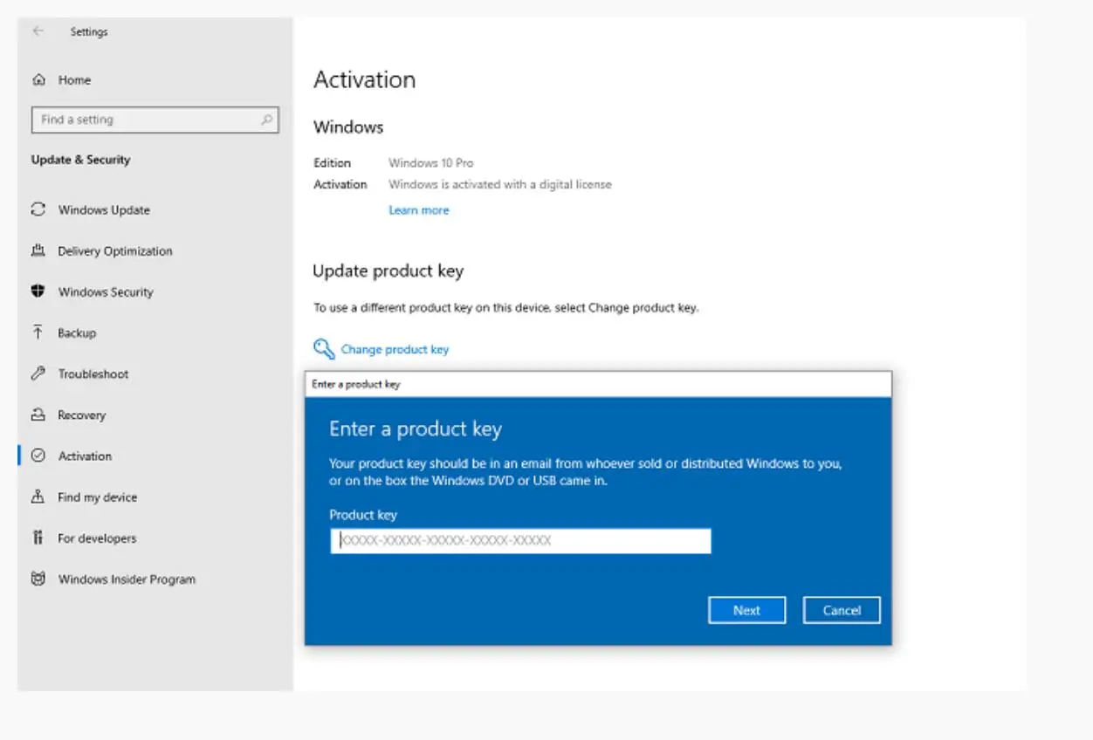Click the Windows Security shield icon
The image size is (1093, 740).
(x=38, y=291)
